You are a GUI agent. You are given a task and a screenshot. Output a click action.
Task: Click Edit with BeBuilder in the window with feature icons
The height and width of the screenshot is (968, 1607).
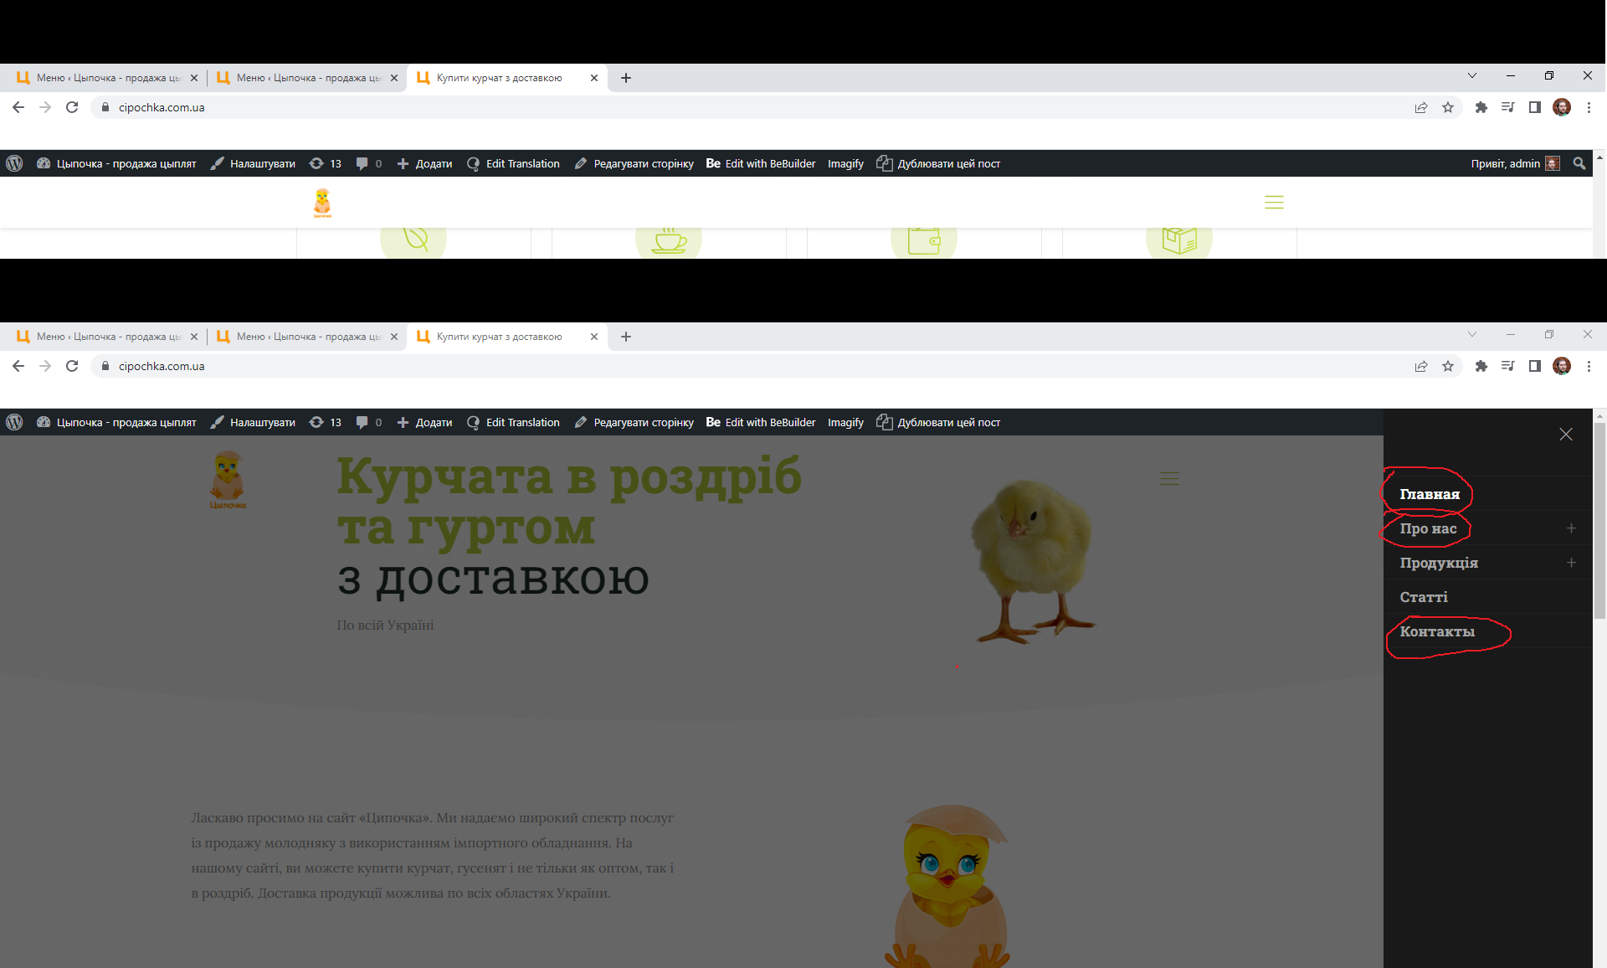tap(761, 163)
